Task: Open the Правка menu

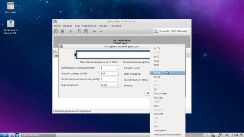Action: pos(67,26)
